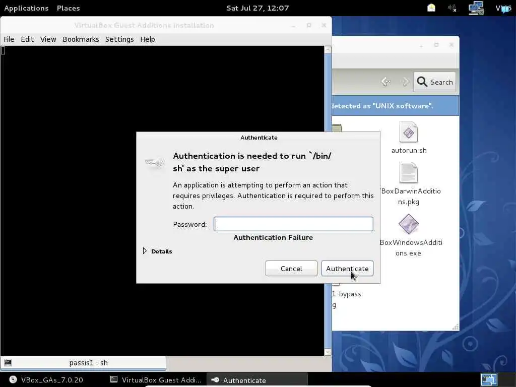Click the keys icon in Authenticate dialog
Viewport: 516px width, 387px height.
(x=155, y=162)
